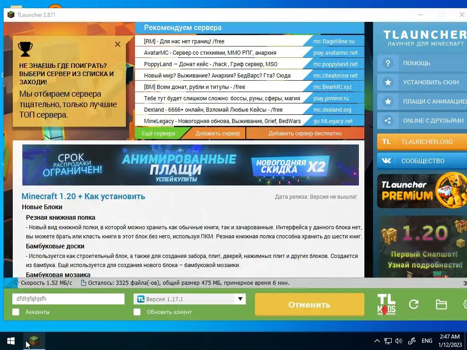
Task: Click the refresh icon in the bottom bar
Action: 414,304
